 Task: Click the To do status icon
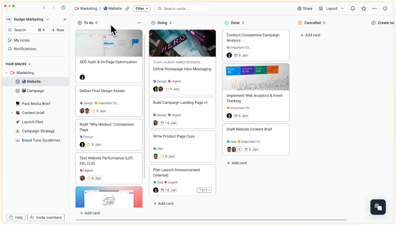pyautogui.click(x=80, y=23)
